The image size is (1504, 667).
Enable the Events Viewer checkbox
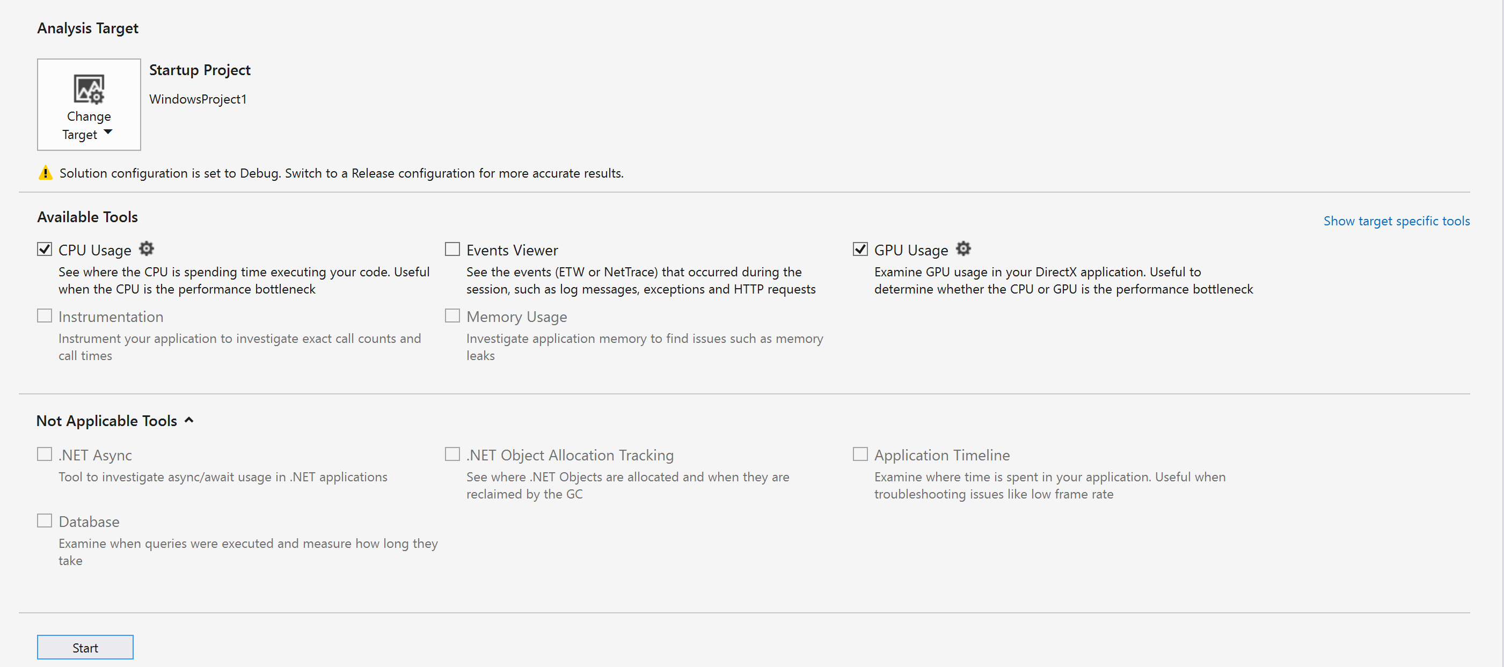452,249
